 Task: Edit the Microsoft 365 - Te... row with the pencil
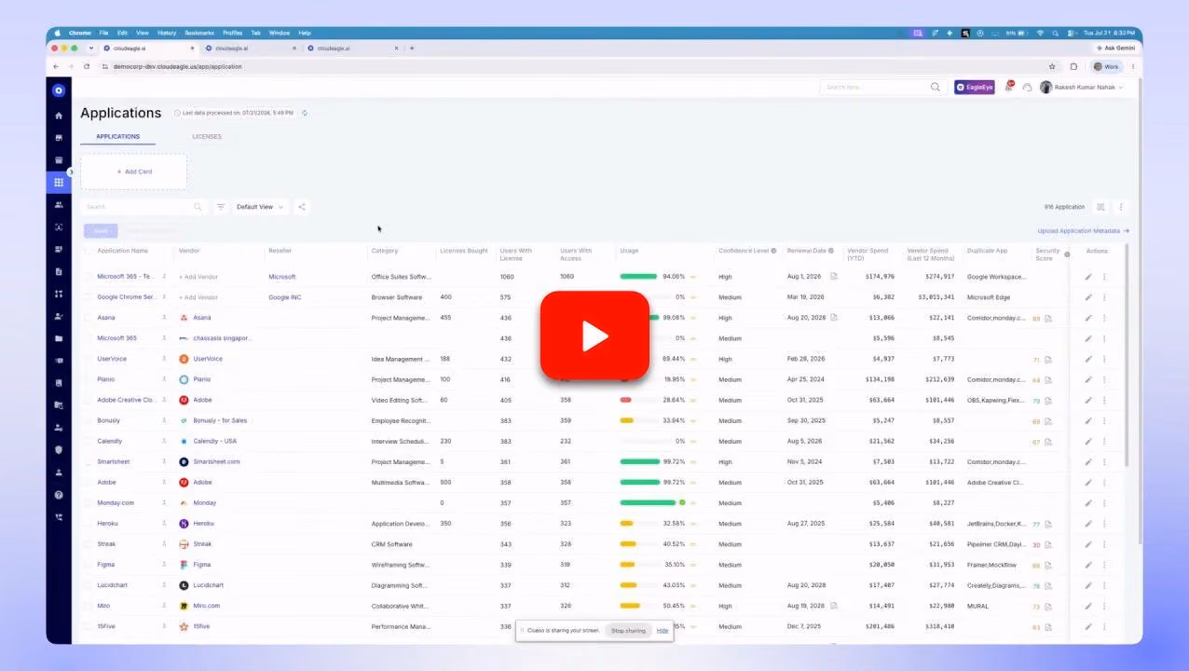click(x=1087, y=277)
